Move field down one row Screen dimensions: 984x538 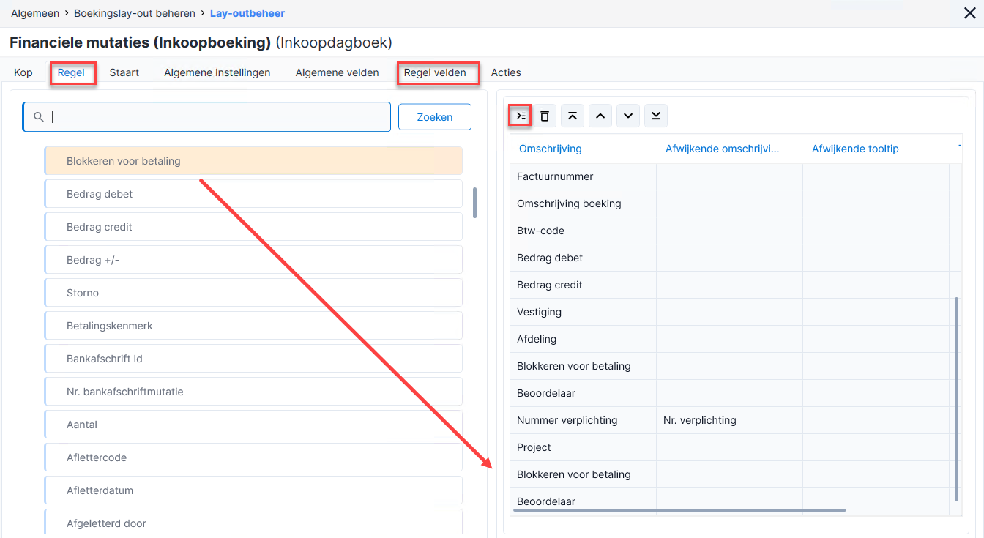(628, 116)
